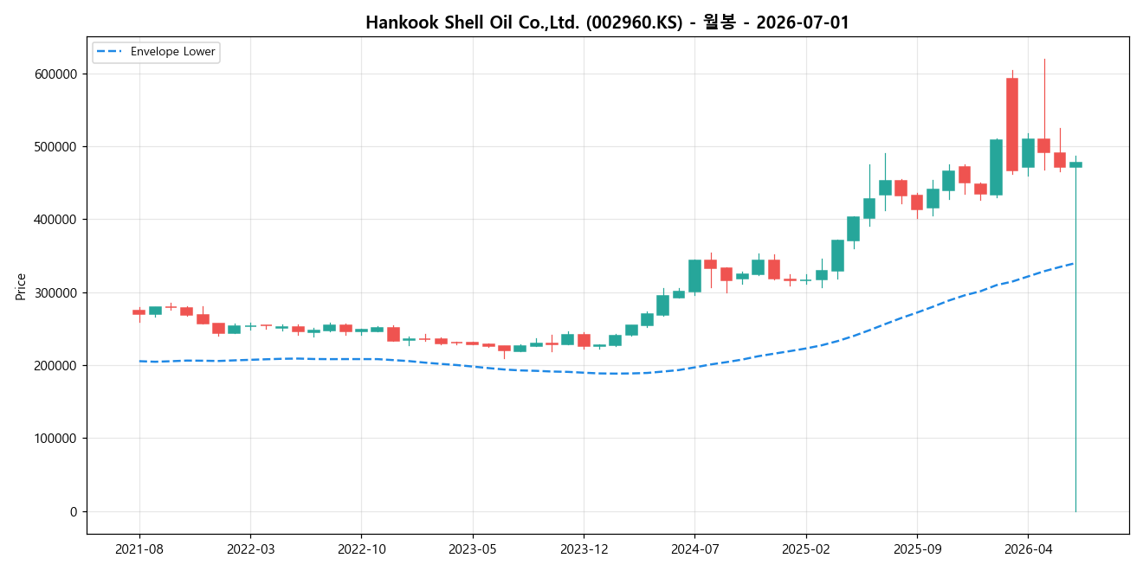Click the 100000 y-axis tick label
Viewport: 1143px width, 571px height.
click(x=57, y=439)
